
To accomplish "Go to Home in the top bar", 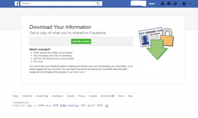I will 152,4.
